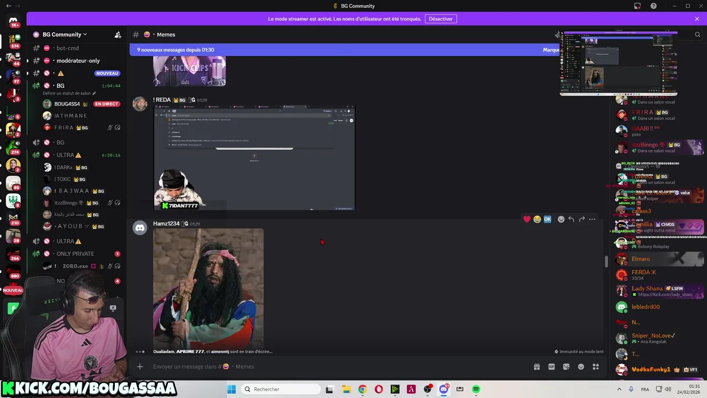Viewport: 707px width, 398px height.
Task: Open Lady Shana's kick.com link
Action: (664, 295)
